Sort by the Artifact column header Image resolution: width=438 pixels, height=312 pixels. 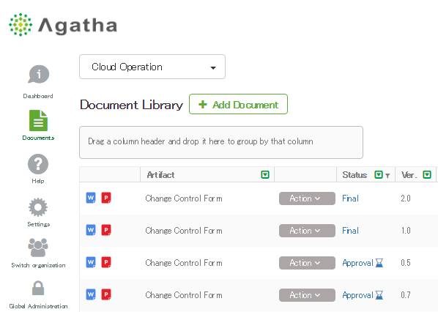coord(160,175)
